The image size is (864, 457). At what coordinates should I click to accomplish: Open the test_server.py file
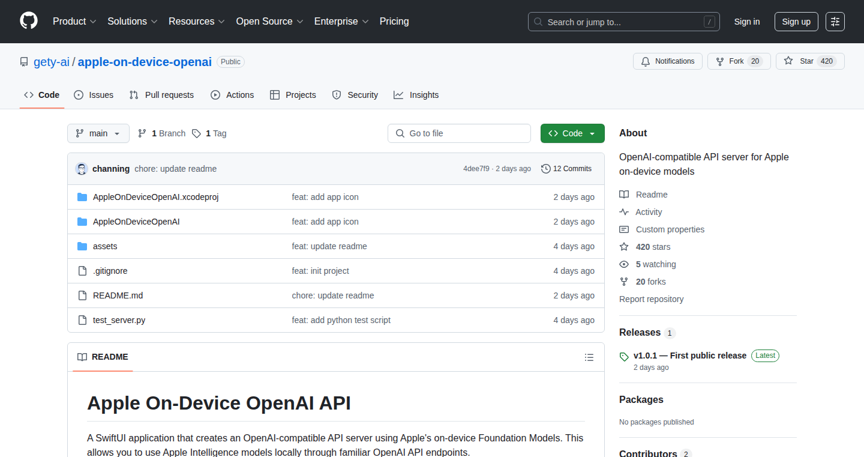click(x=119, y=320)
